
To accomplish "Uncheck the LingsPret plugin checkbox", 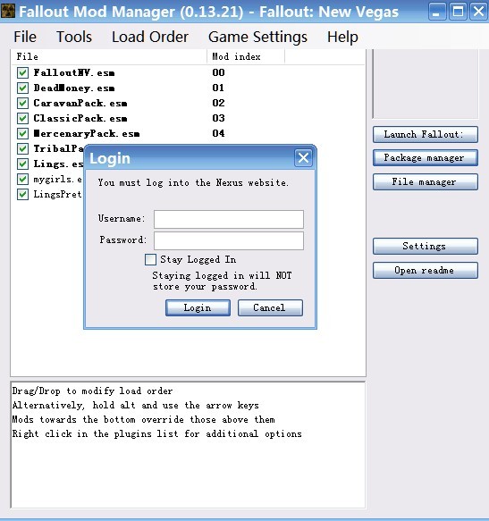I will click(x=22, y=195).
